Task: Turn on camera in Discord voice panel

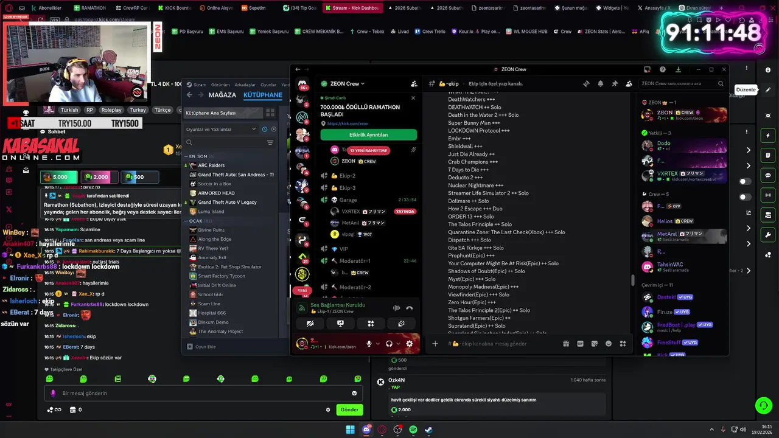Action: (x=310, y=324)
